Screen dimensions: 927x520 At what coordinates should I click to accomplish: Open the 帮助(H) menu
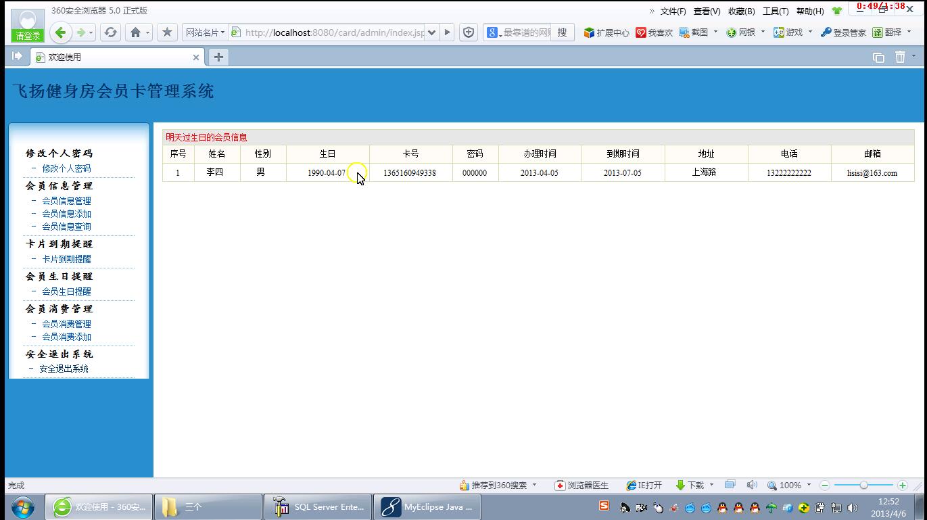pyautogui.click(x=810, y=11)
